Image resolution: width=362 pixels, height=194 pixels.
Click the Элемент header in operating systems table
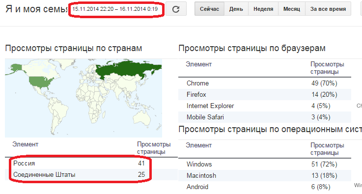click(x=198, y=145)
